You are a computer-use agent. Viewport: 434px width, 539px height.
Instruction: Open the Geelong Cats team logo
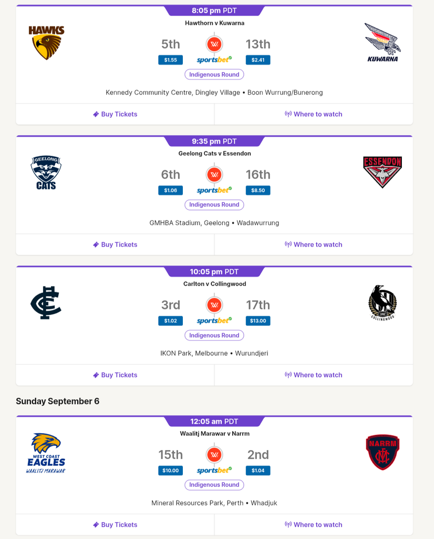click(x=46, y=173)
